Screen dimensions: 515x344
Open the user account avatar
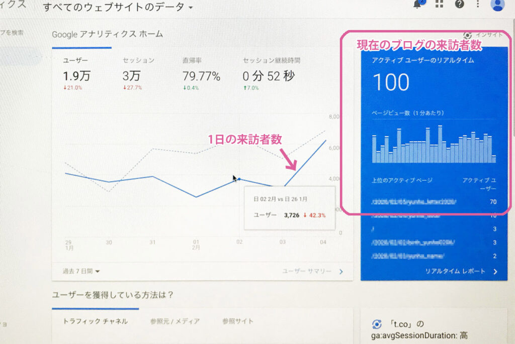coord(497,5)
